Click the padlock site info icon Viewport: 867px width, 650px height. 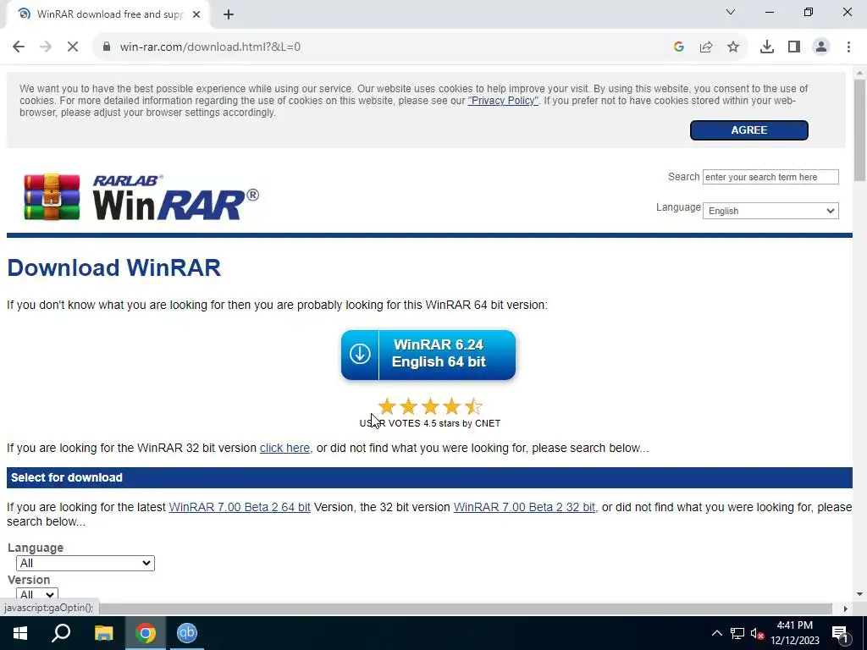(x=107, y=47)
